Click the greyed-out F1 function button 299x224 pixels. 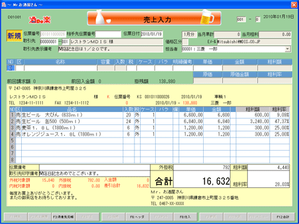16,217
